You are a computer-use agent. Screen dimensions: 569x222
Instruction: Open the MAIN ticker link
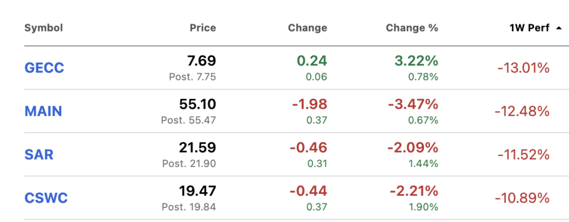(x=43, y=111)
